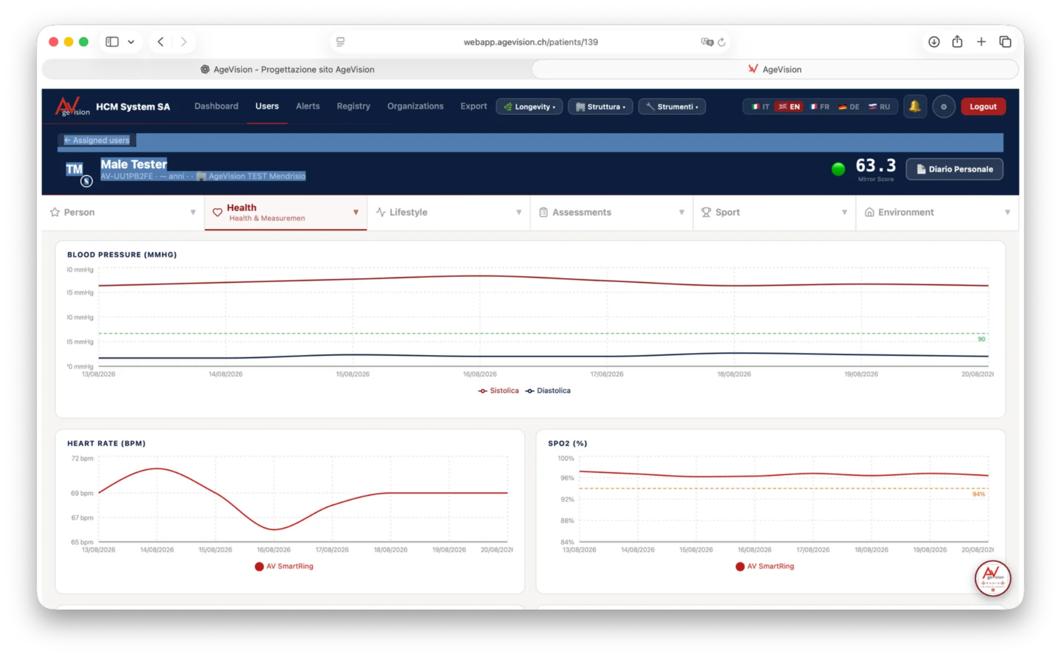Screen dimensions: 1061x658
Task: Open the Registry menu item
Action: pyautogui.click(x=354, y=106)
